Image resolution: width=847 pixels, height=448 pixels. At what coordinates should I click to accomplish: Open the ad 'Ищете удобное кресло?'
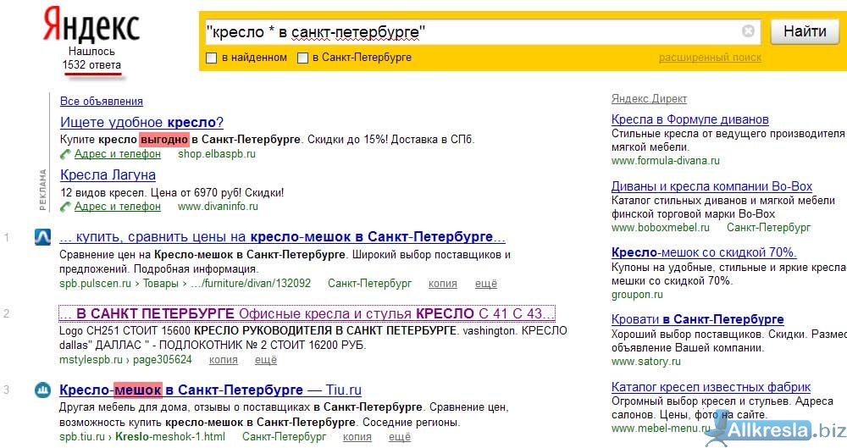pos(141,122)
